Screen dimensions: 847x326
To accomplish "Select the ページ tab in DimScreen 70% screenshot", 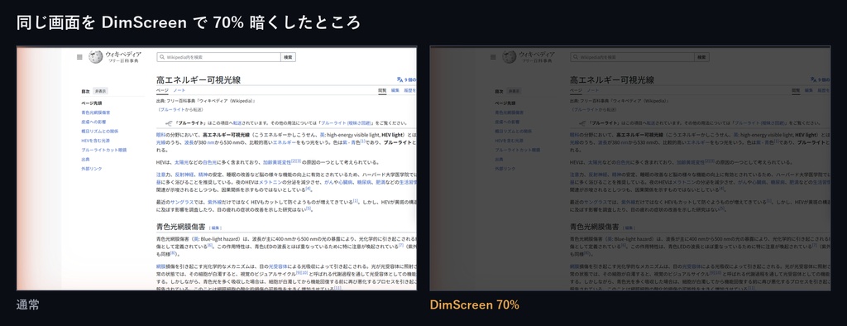I will [x=577, y=90].
